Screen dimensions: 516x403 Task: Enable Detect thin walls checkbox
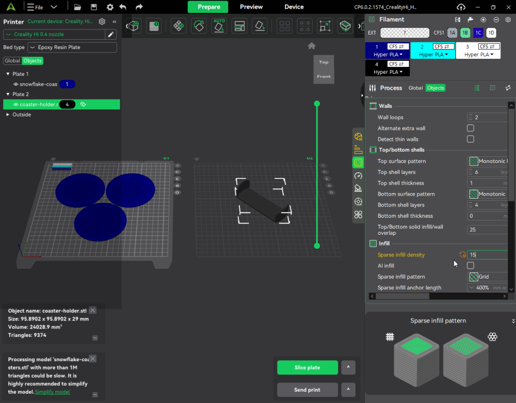(470, 139)
